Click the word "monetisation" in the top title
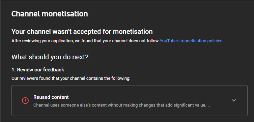 (65, 14)
